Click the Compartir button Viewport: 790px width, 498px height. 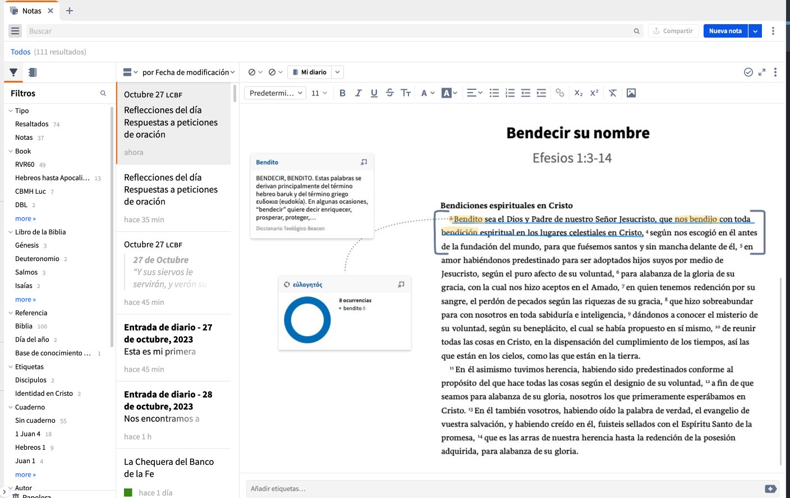coord(673,31)
